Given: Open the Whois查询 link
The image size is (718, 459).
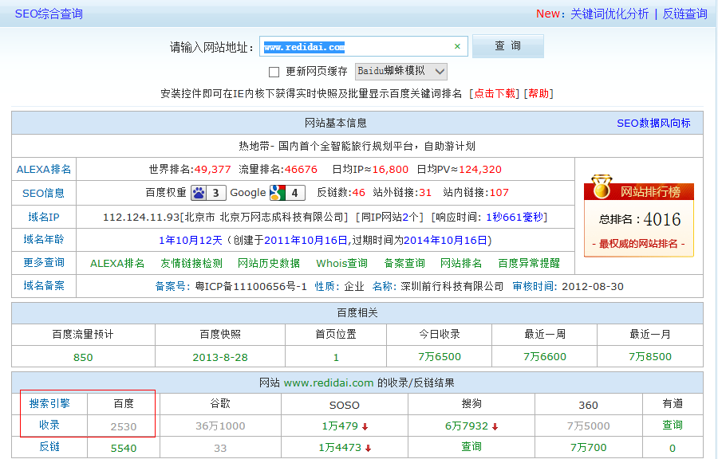Looking at the screenshot, I should (x=341, y=263).
